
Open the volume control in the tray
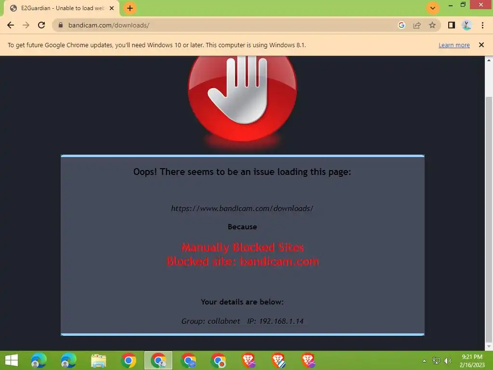click(x=448, y=361)
